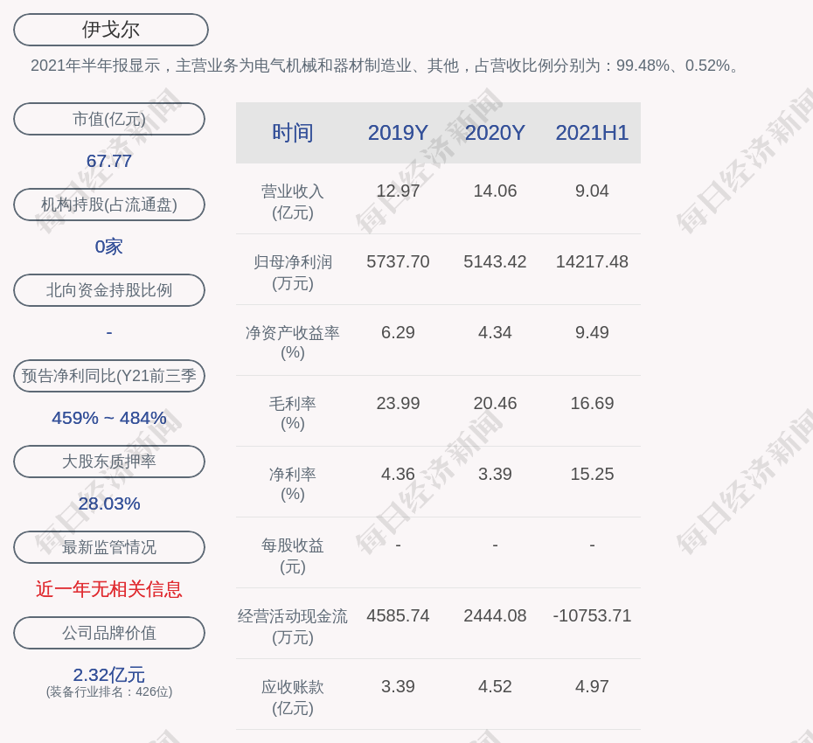Click the 最新监管情况 label pill

(x=109, y=547)
